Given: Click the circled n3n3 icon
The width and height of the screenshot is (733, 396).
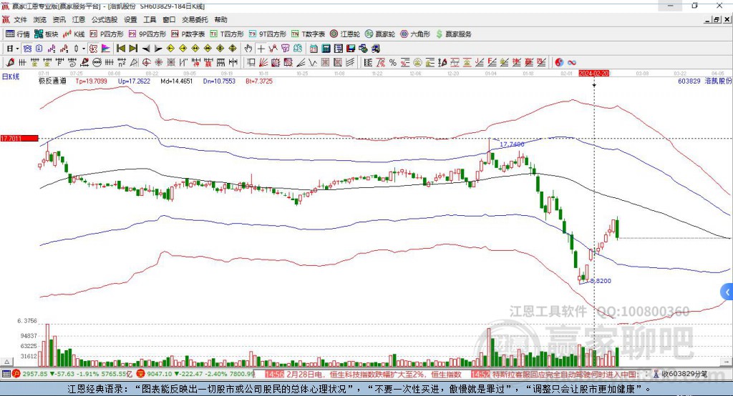Looking at the screenshot, I should (x=97, y=62).
